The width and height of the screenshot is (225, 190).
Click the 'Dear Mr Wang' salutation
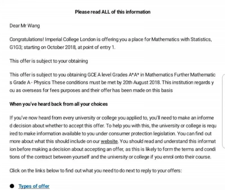[x=24, y=26]
